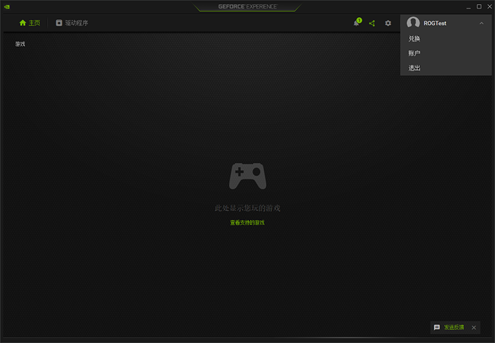The height and width of the screenshot is (343, 495).
Task: Select 兑换 in account menu
Action: (x=414, y=38)
